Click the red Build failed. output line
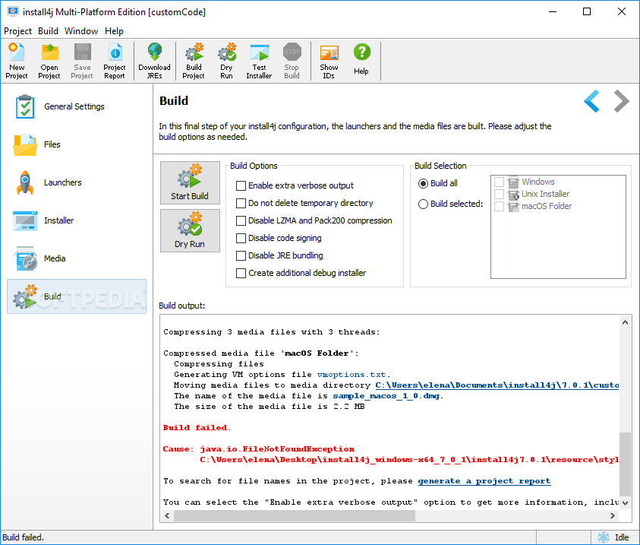The image size is (640, 545). (x=197, y=428)
